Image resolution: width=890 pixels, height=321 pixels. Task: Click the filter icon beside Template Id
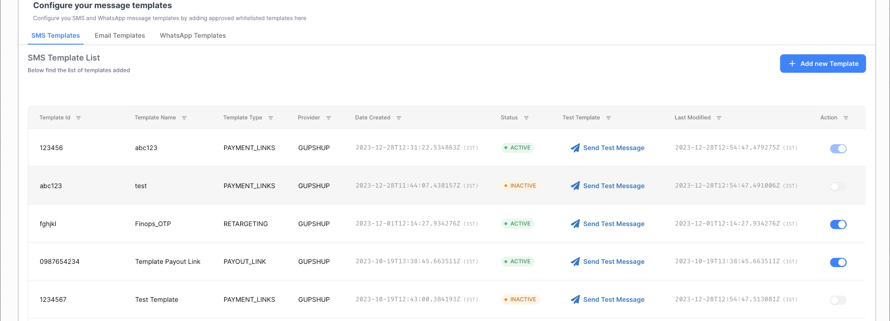[x=78, y=118]
